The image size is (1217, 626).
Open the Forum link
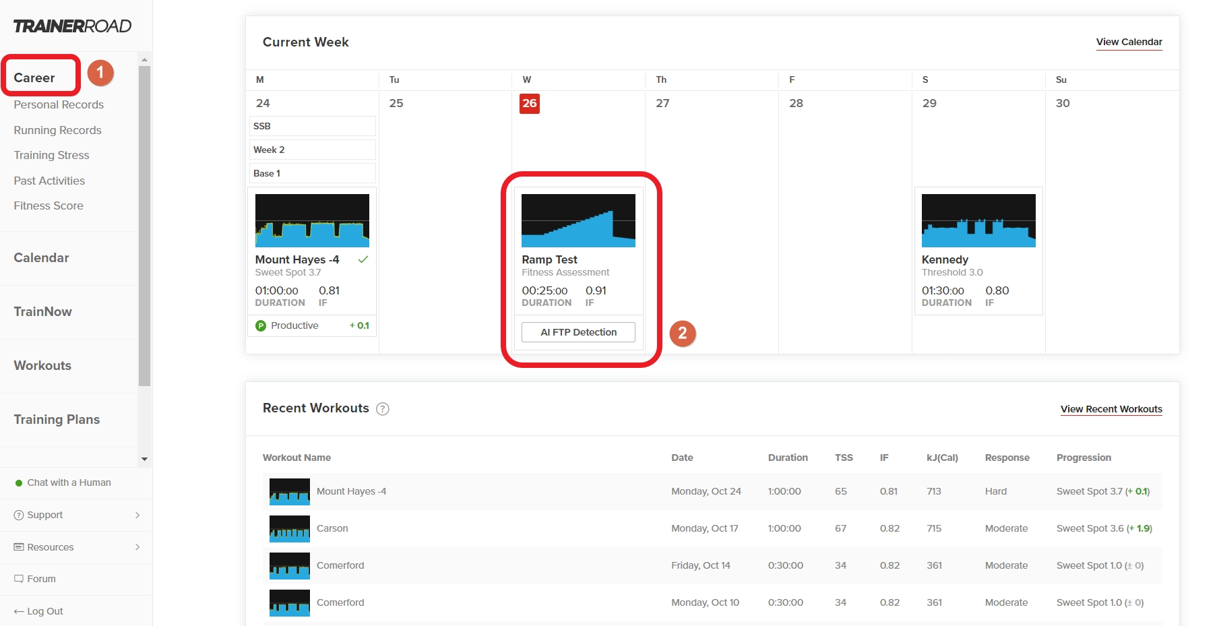pyautogui.click(x=41, y=579)
